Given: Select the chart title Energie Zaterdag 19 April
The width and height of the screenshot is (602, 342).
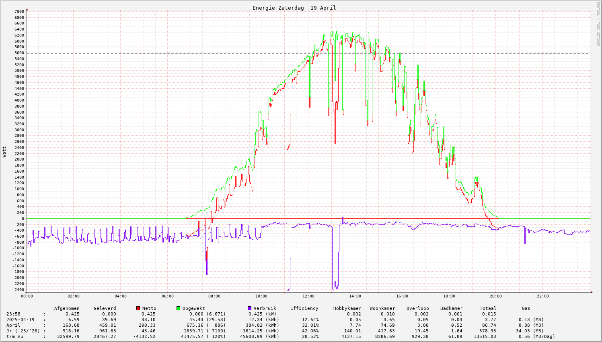Looking at the screenshot, I should point(294,8).
